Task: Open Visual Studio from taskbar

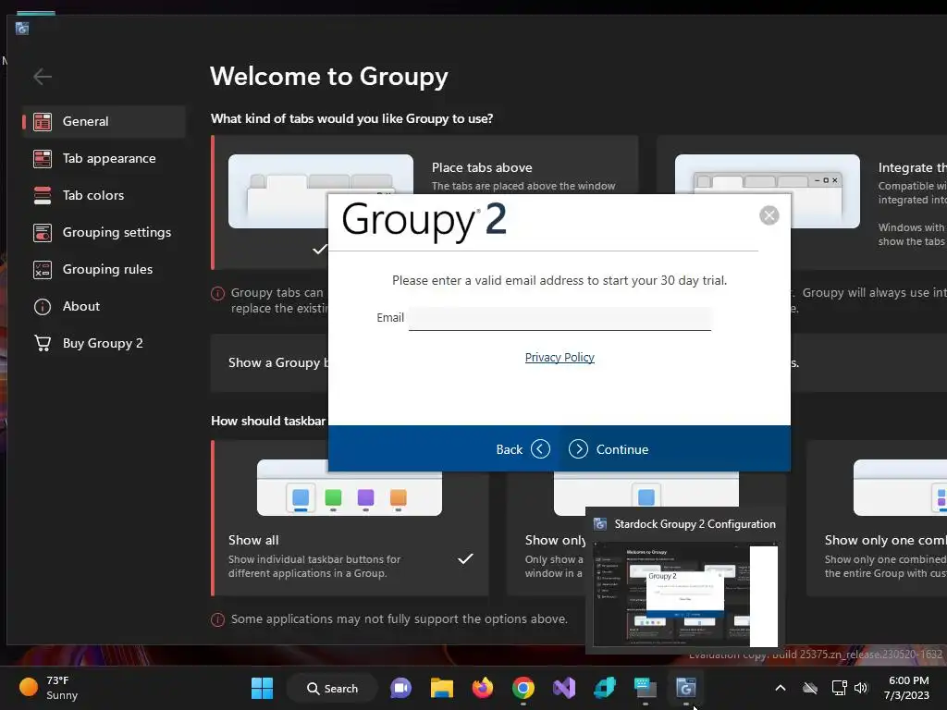Action: point(564,688)
